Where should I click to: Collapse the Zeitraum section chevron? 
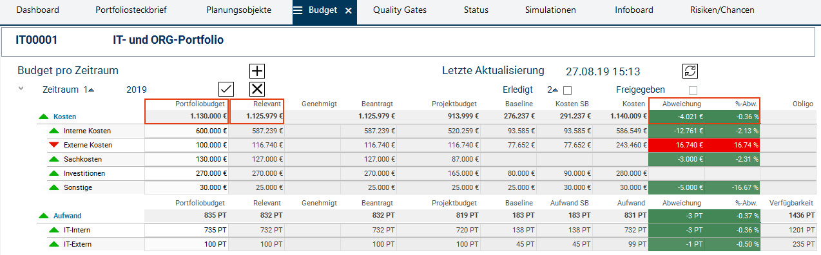click(x=21, y=89)
